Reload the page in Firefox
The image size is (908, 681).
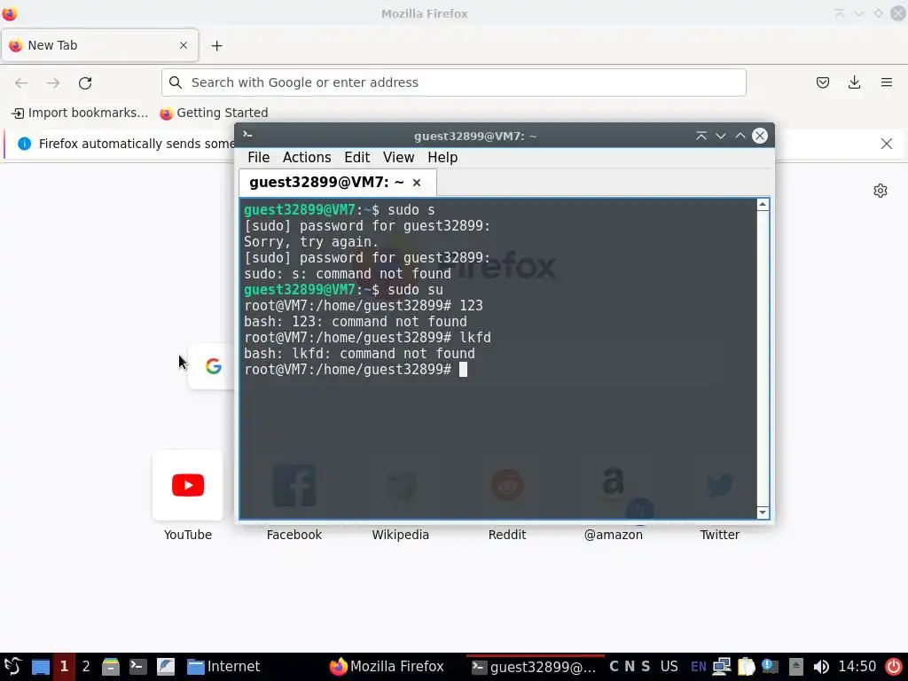pos(85,82)
